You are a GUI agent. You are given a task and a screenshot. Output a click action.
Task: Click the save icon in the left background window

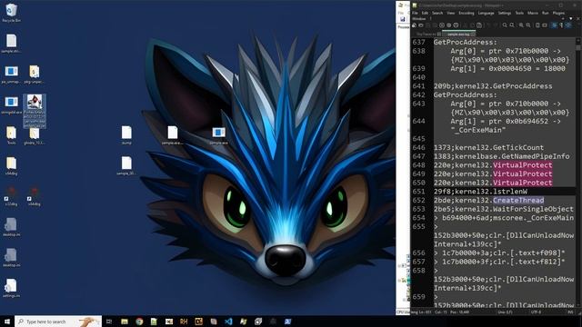[403, 19]
